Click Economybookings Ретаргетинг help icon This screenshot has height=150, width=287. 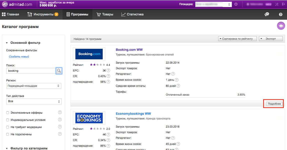point(173,138)
